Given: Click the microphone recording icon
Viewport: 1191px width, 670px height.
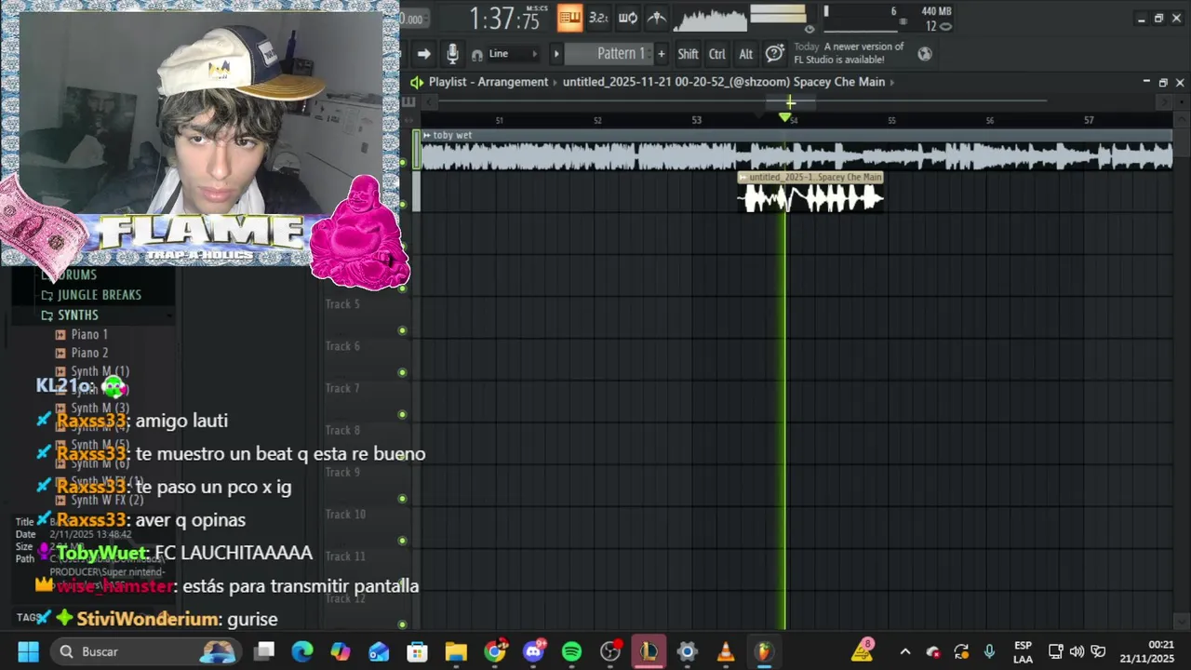Looking at the screenshot, I should 452,54.
